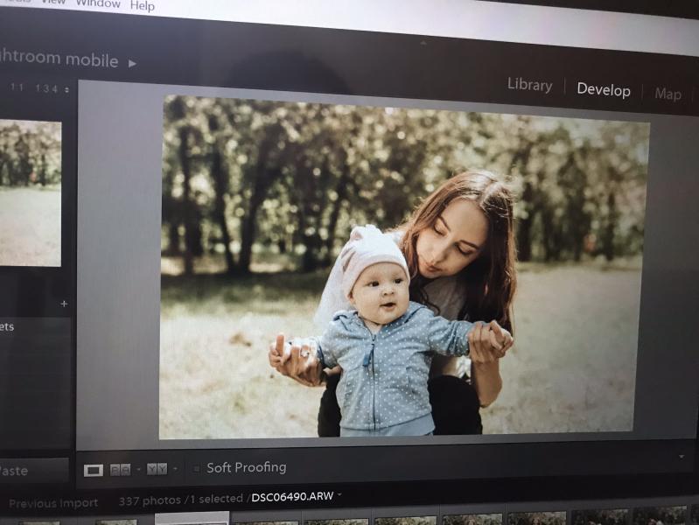Click the Previous Import source label
The image size is (699, 525).
point(53,503)
